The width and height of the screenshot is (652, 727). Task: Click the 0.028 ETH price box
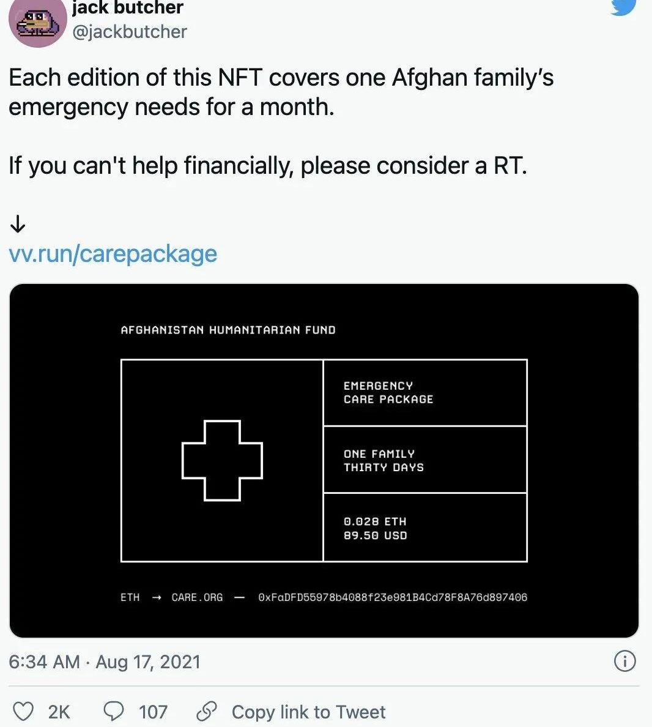(x=424, y=528)
